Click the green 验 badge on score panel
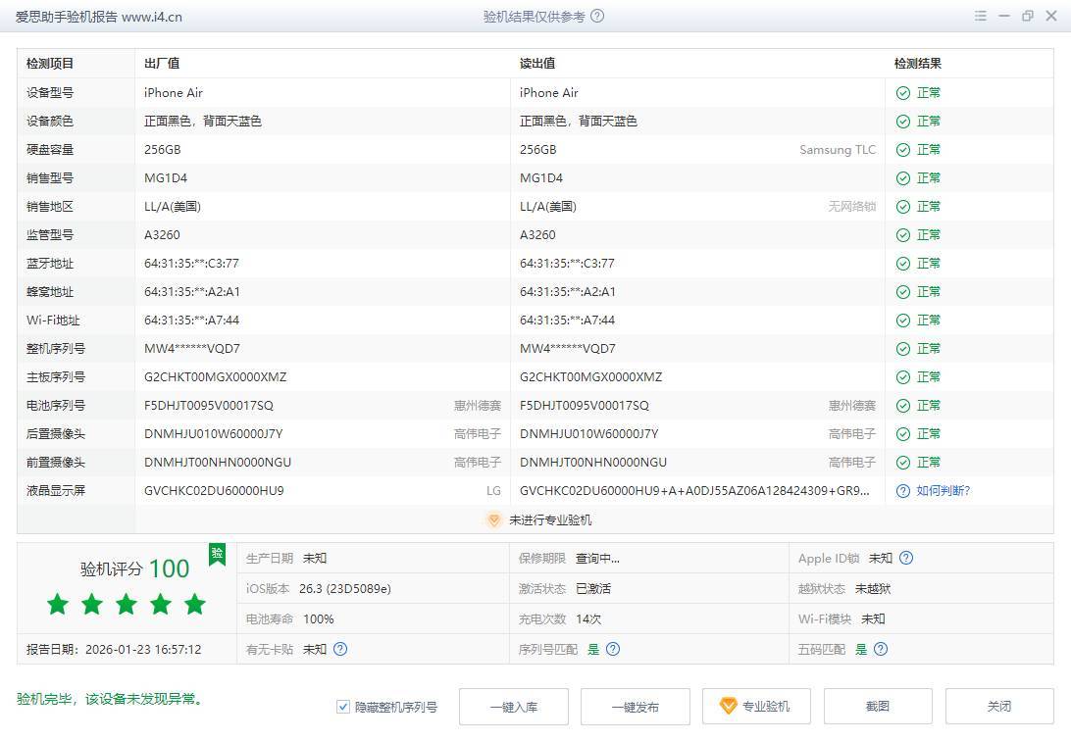The width and height of the screenshot is (1071, 741). [x=217, y=554]
